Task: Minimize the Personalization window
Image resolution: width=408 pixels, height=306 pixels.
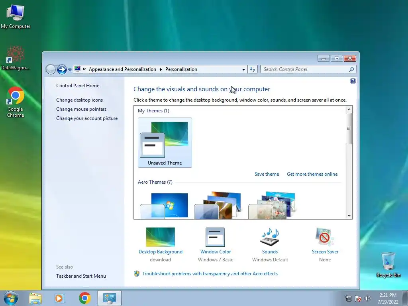Action: [x=324, y=59]
